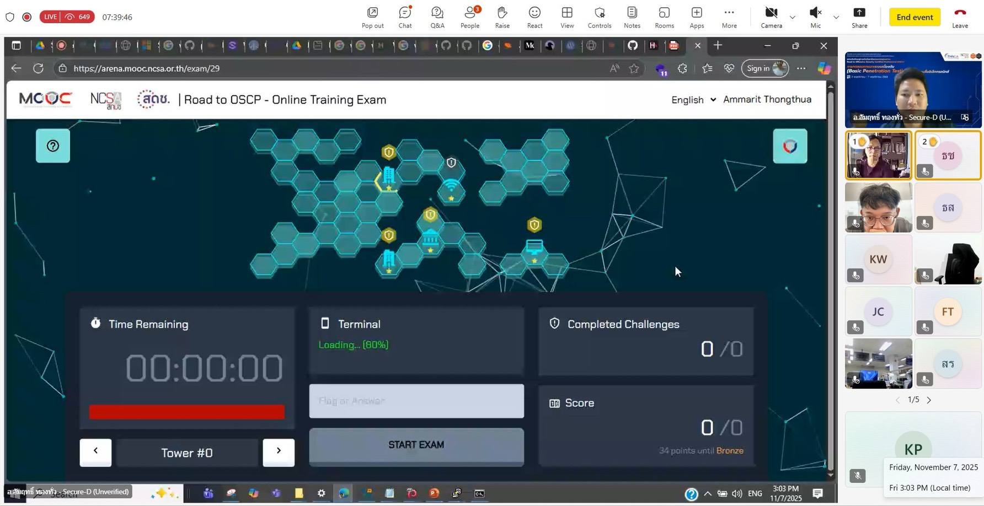Screen dimensions: 984x506
Task: Open the React emoji menu
Action: click(534, 17)
